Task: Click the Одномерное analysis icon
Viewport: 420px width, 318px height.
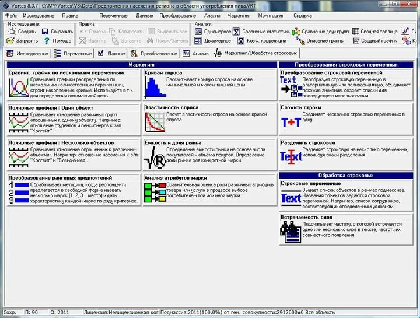Action: coord(198,32)
